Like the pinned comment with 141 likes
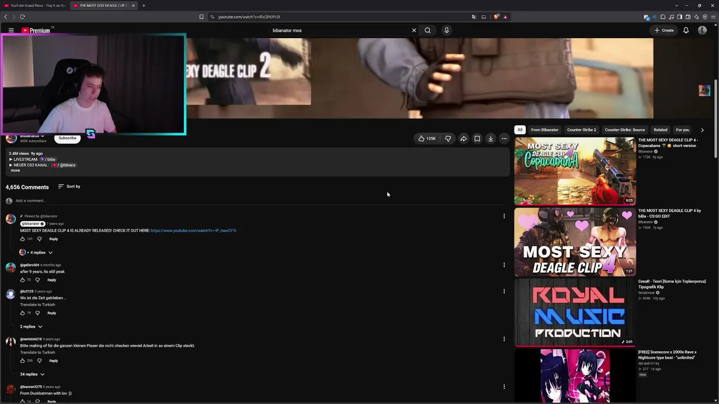The image size is (719, 404). pyautogui.click(x=22, y=239)
